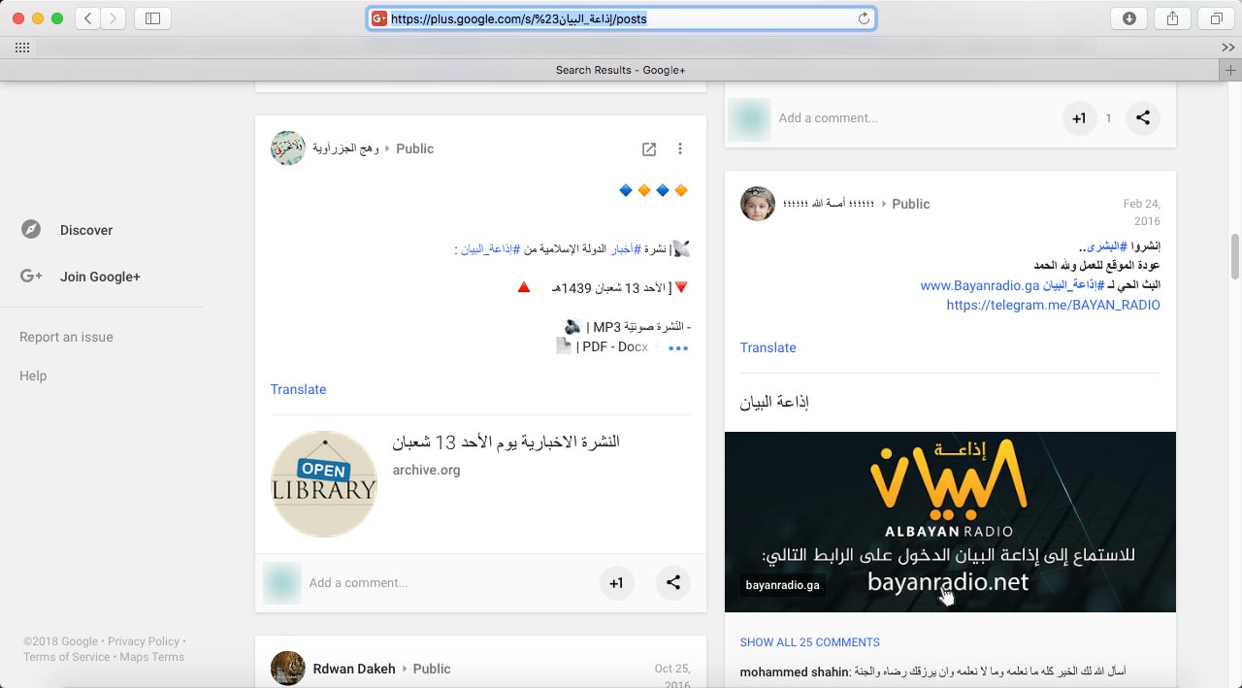Image resolution: width=1242 pixels, height=688 pixels.
Task: Click the telegram.me/BAYAN_RADIO link
Action: pos(1053,305)
